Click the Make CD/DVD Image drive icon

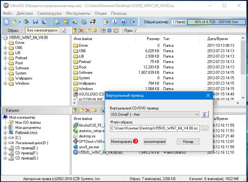(x=57, y=22)
